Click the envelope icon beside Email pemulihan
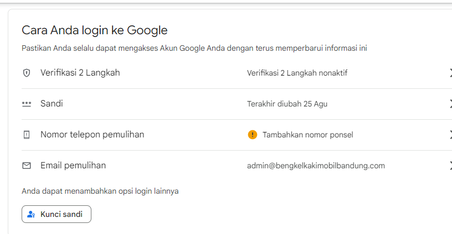Screen dimensions: 452x234 [x=27, y=166]
